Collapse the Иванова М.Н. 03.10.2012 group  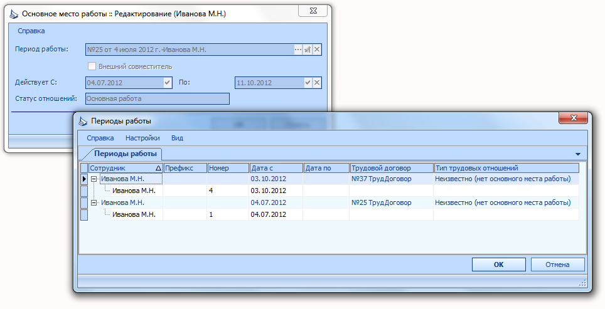94,179
